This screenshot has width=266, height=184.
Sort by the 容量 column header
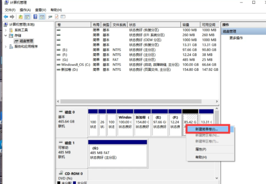coord(190,25)
